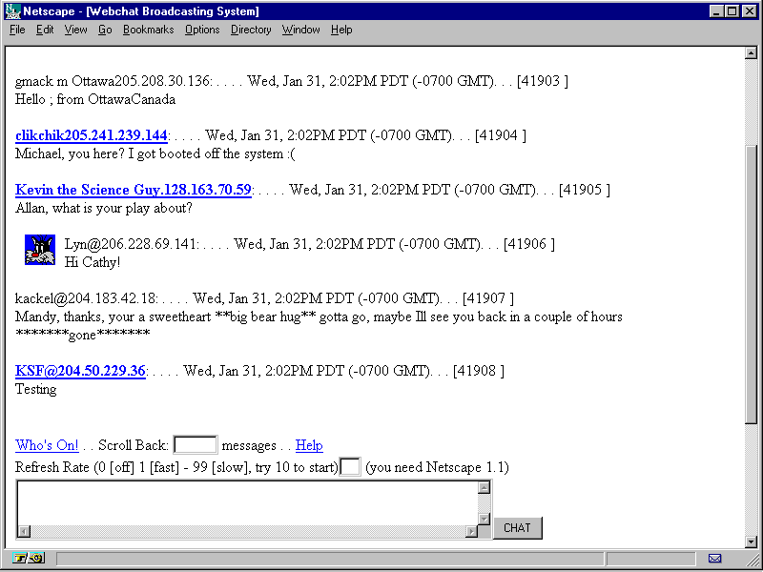This screenshot has height=572, width=763.
Task: Follow the Who's On! link
Action: (47, 445)
